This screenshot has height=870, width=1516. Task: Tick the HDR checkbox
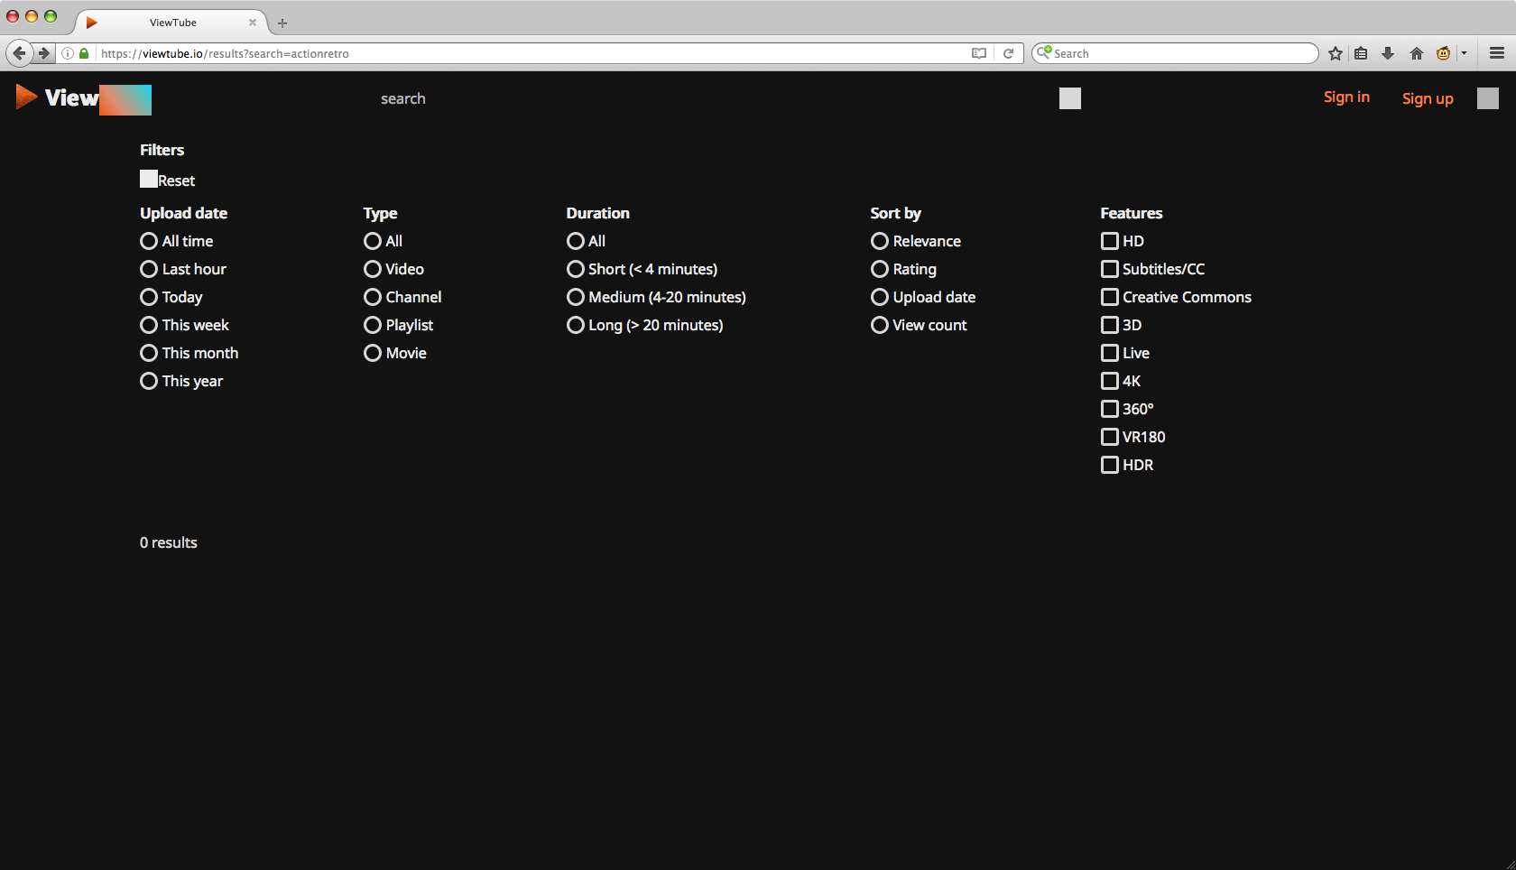tap(1110, 465)
